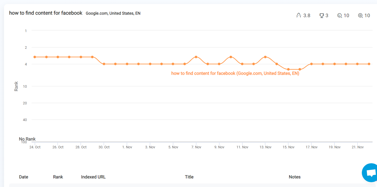The height and width of the screenshot is (187, 377).
Task: Select the 10. Nov peak data point
Action: (231, 57)
